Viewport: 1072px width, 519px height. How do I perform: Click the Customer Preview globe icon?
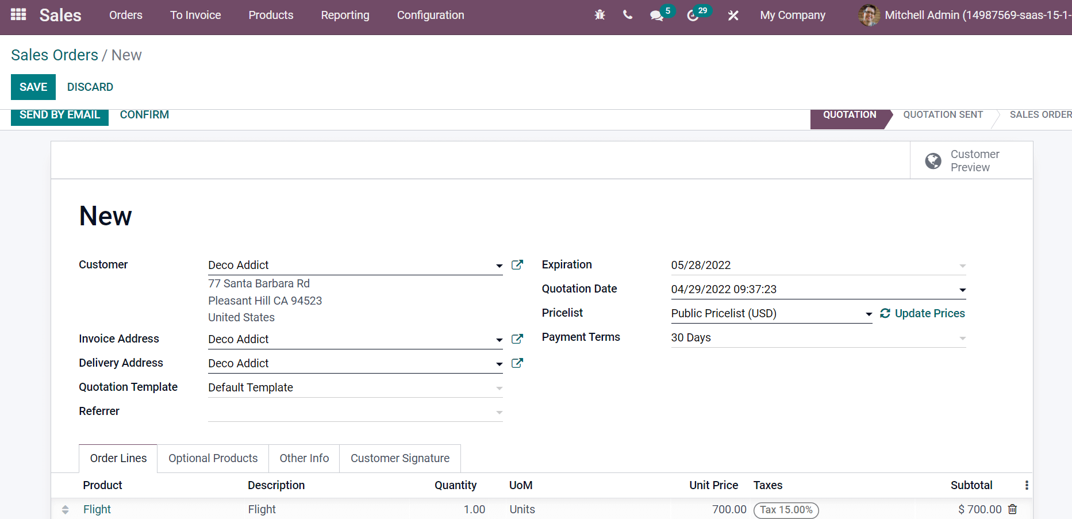(x=933, y=161)
